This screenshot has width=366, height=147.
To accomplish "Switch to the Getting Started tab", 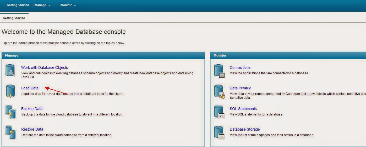I will point(14,18).
